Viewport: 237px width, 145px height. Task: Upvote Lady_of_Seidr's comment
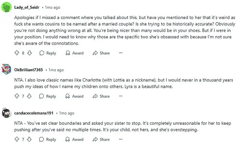coord(17,53)
